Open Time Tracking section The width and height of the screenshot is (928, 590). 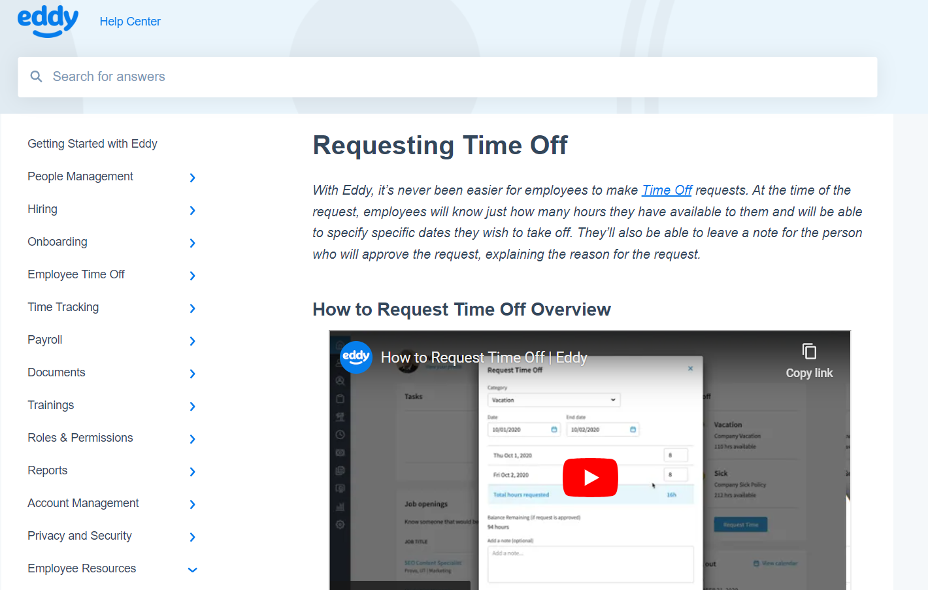pyautogui.click(x=63, y=307)
